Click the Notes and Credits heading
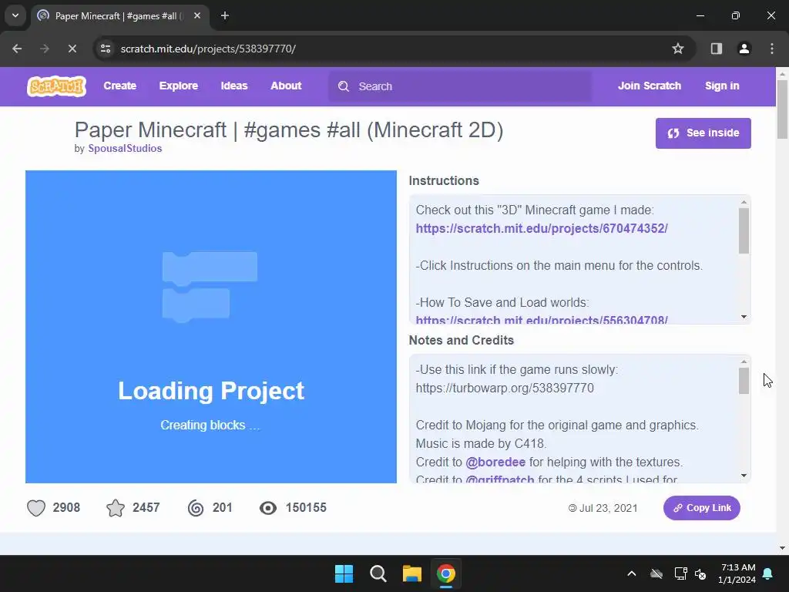Image resolution: width=789 pixels, height=592 pixels. pyautogui.click(x=462, y=340)
